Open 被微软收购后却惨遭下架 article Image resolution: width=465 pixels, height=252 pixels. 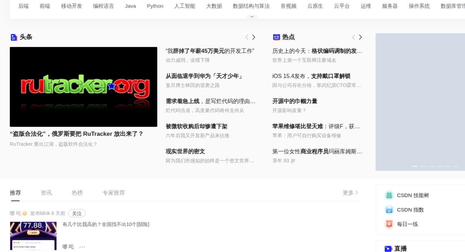(x=196, y=126)
